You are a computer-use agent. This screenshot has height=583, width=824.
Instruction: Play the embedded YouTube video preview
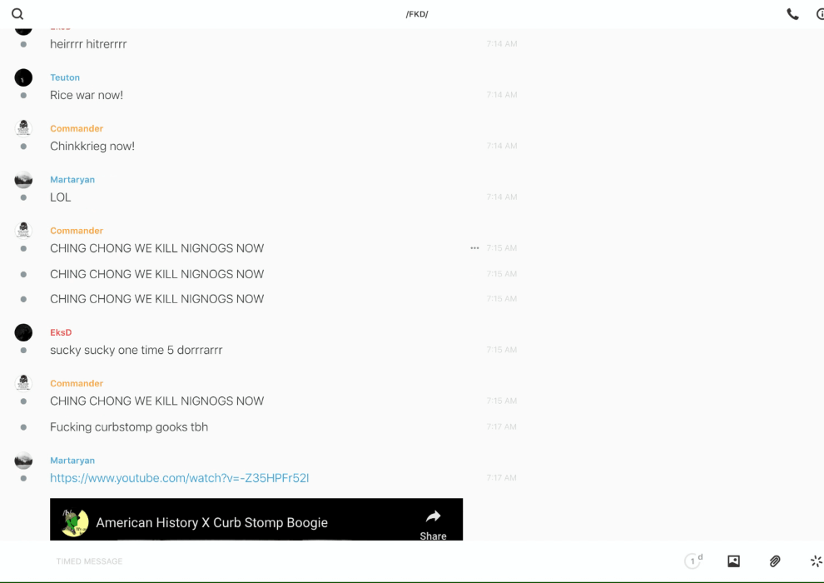point(256,533)
